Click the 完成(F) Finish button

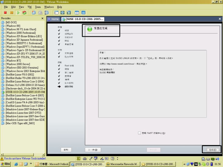213,150
